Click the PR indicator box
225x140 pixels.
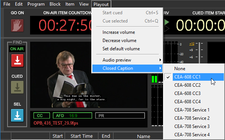120,116
